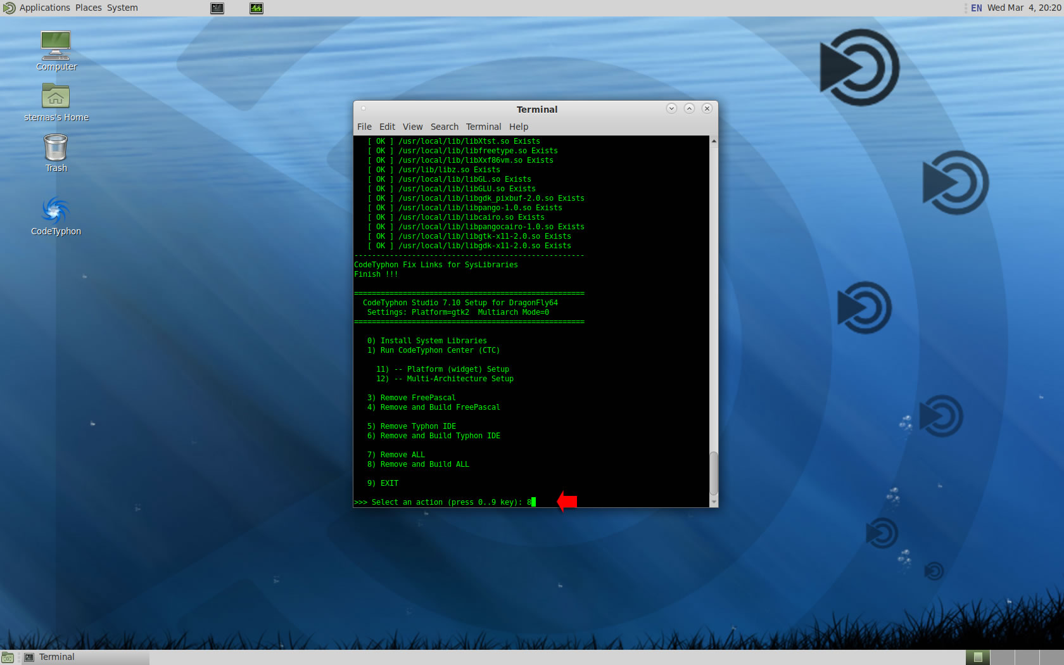Click 'Settings: Platform=gtk2 Multiarch Mode=0' line

click(x=458, y=312)
